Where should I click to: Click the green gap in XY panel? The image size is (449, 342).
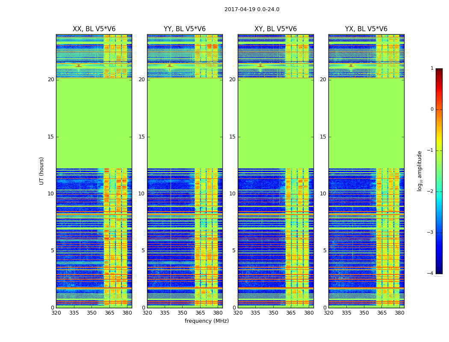coord(275,124)
